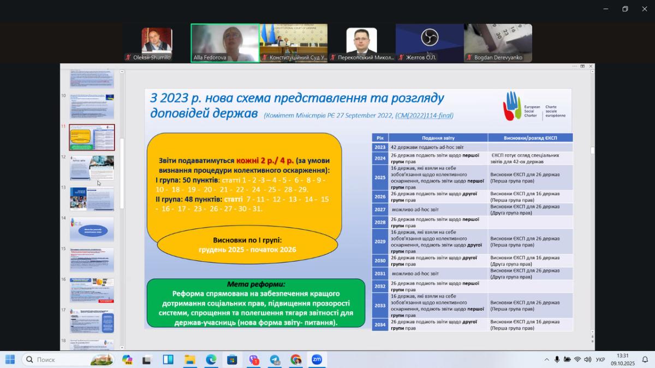The width and height of the screenshot is (655, 368).
Task: Select slide 12 thumbnail in the panel
Action: [x=92, y=168]
